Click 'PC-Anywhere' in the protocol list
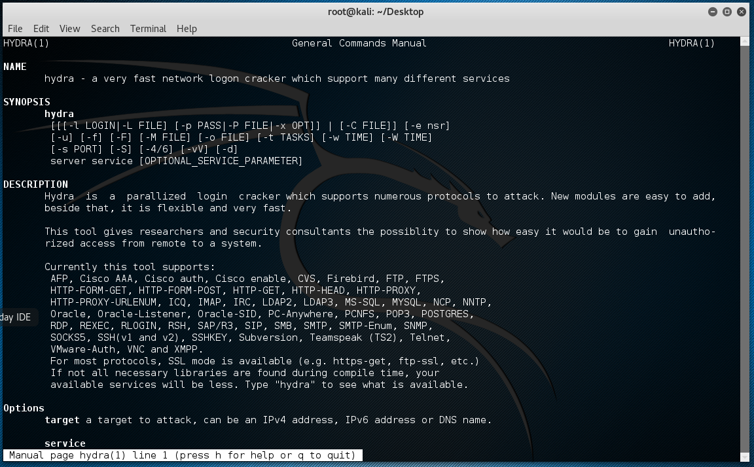Viewport: 754px width, 467px height. (x=300, y=314)
